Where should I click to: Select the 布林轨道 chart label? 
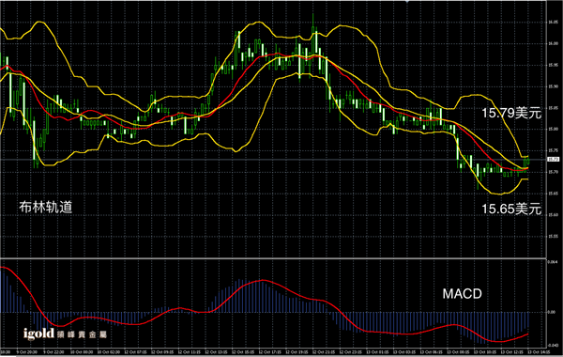pos(46,207)
